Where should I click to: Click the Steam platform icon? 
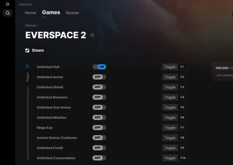(27, 50)
